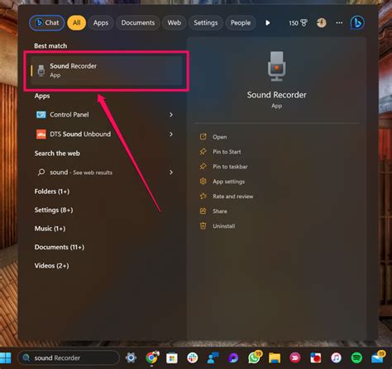
Task: Choose Share for Sound Recorder
Action: click(x=220, y=211)
